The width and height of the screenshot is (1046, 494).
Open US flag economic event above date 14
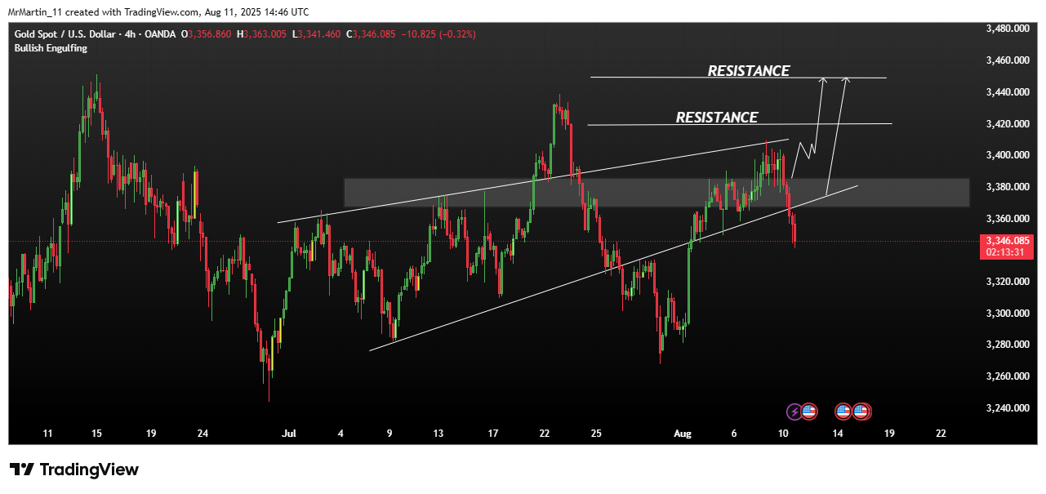(x=843, y=412)
